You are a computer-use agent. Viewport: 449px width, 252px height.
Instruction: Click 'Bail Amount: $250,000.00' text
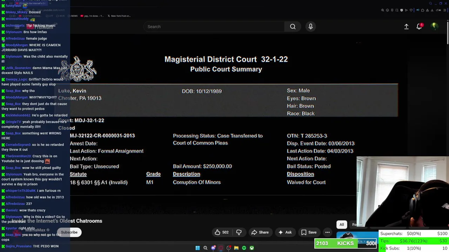[202, 166]
